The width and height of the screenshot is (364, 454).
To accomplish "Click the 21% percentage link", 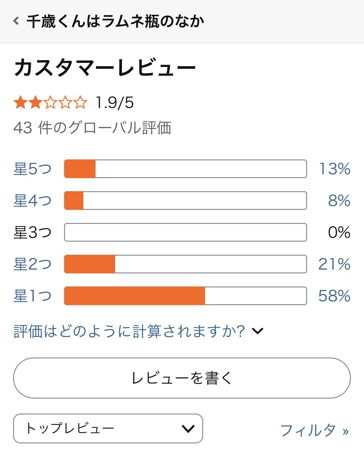I will tap(334, 264).
